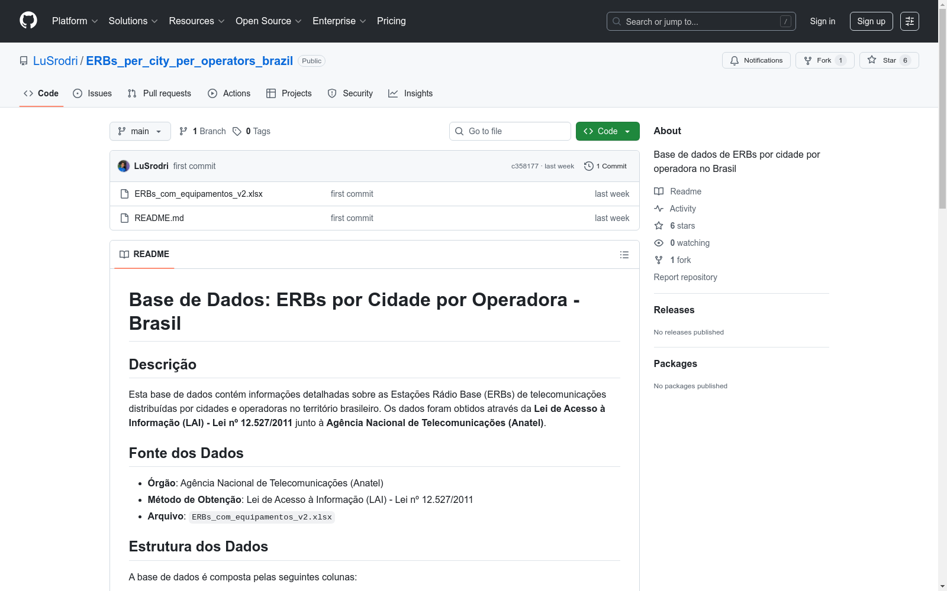Switch to the Projects tab

point(289,93)
